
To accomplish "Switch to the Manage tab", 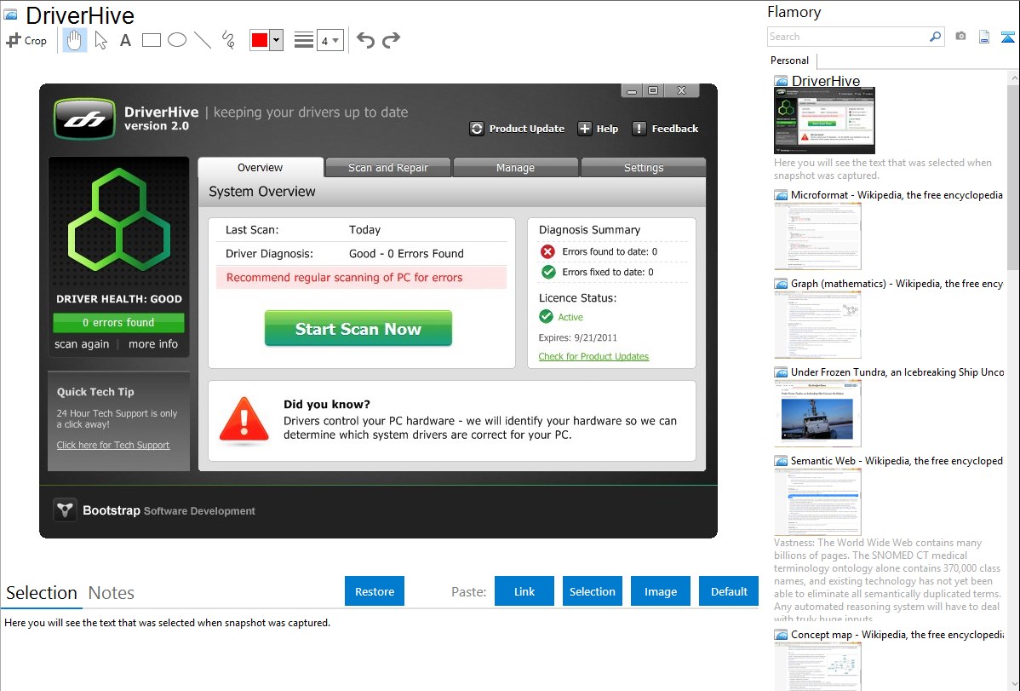I will [515, 167].
